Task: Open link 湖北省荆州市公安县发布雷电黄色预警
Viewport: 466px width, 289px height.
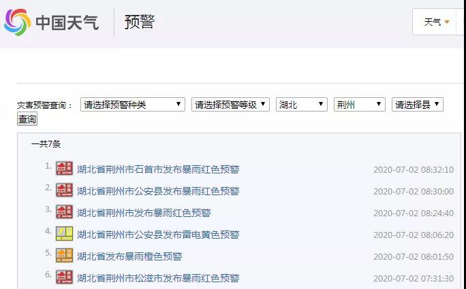Action: click(158, 235)
